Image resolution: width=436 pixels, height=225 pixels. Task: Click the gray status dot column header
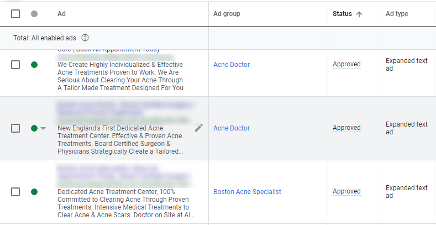pyautogui.click(x=34, y=14)
